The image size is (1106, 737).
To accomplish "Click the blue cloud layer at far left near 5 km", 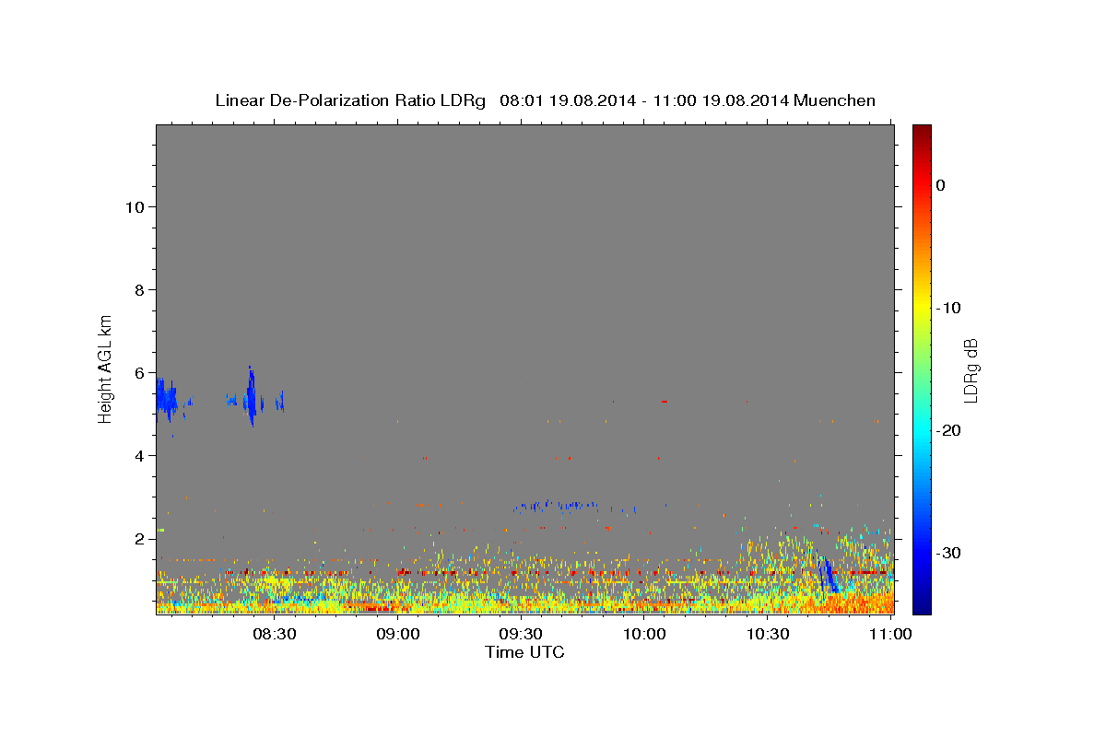I will pyautogui.click(x=166, y=400).
